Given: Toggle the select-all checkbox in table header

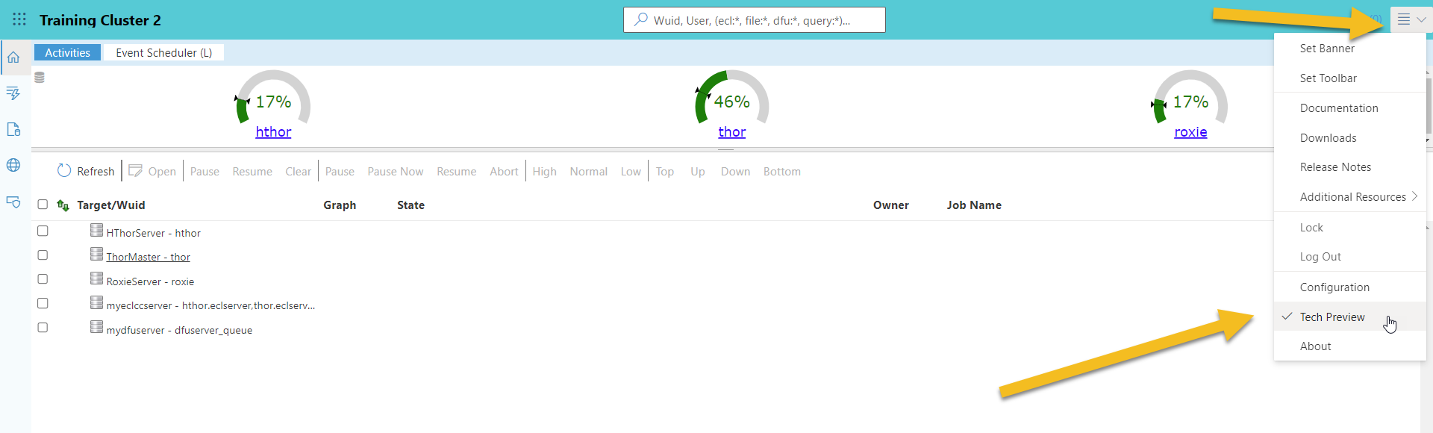Looking at the screenshot, I should pyautogui.click(x=43, y=205).
